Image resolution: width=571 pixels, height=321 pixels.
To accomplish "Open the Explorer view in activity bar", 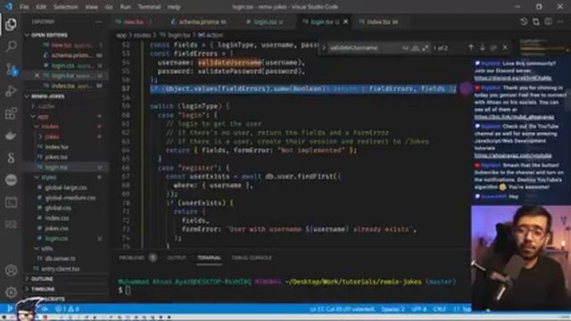I will [x=11, y=24].
